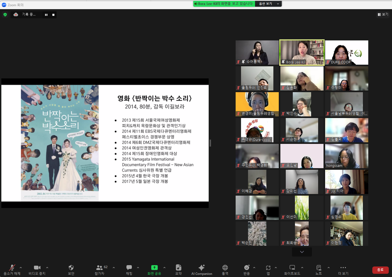Expand video options arrow next to 비디오 중지

pos(47,268)
